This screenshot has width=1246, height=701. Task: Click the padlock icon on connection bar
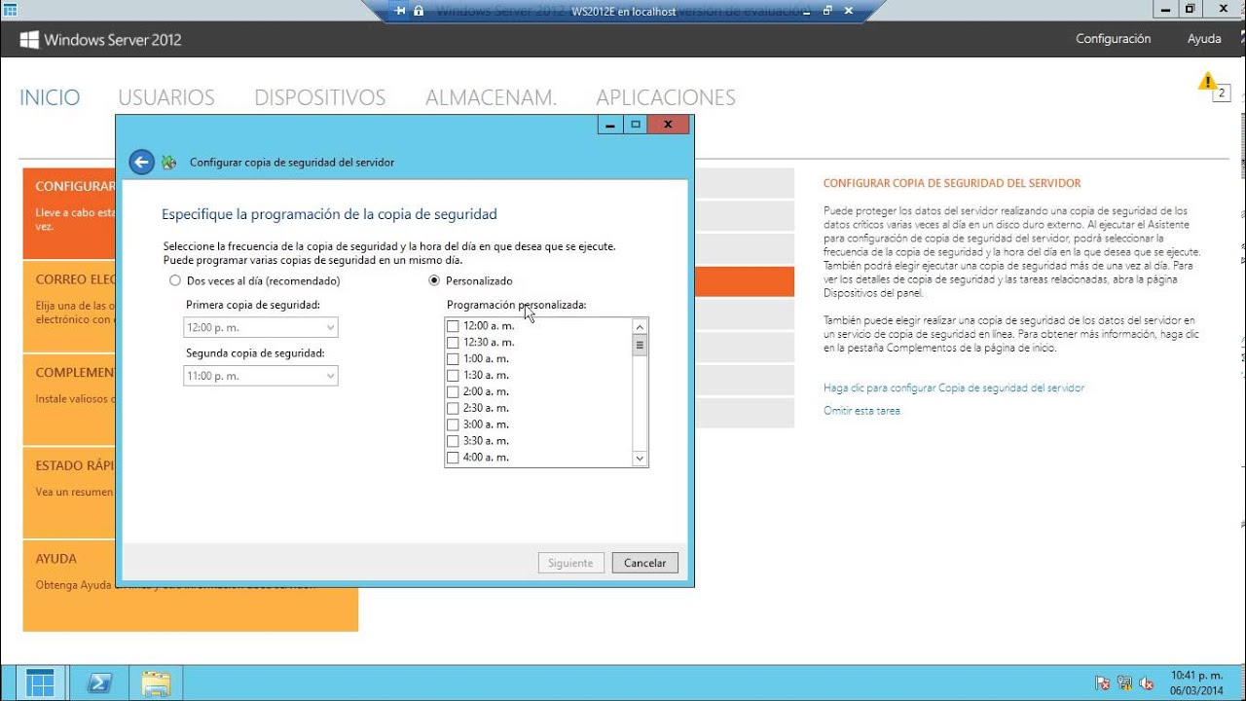coord(419,11)
